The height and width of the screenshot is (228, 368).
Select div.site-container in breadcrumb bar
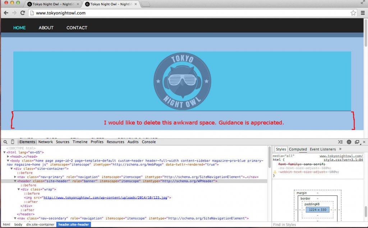click(x=40, y=224)
